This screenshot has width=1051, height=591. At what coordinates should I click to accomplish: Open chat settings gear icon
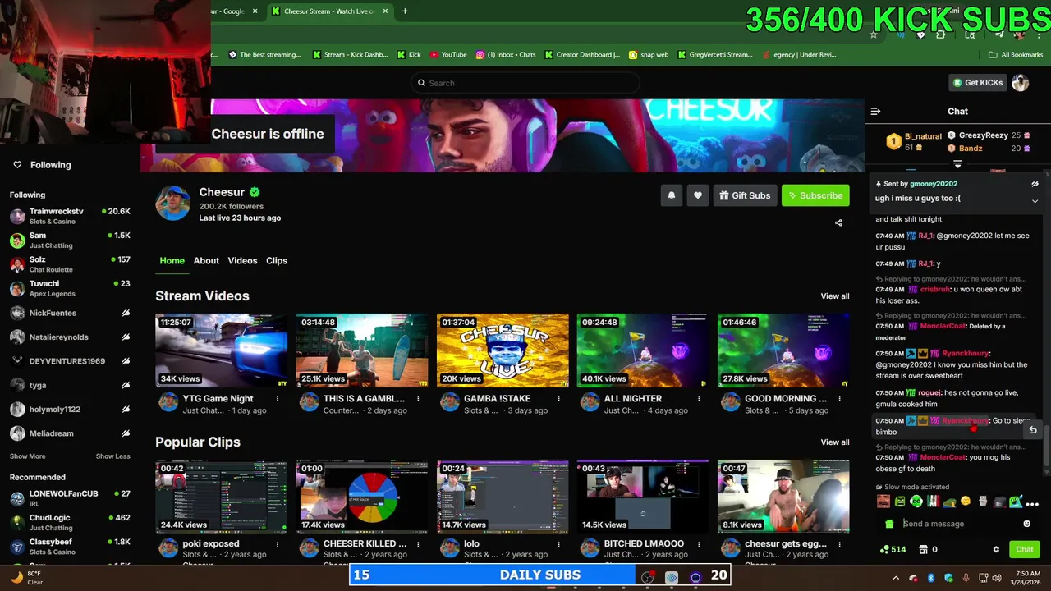996,549
